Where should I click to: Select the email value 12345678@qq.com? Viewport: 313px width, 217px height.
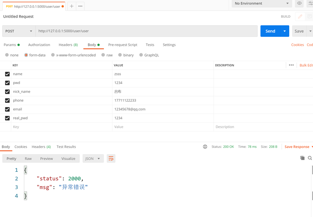pyautogui.click(x=130, y=109)
